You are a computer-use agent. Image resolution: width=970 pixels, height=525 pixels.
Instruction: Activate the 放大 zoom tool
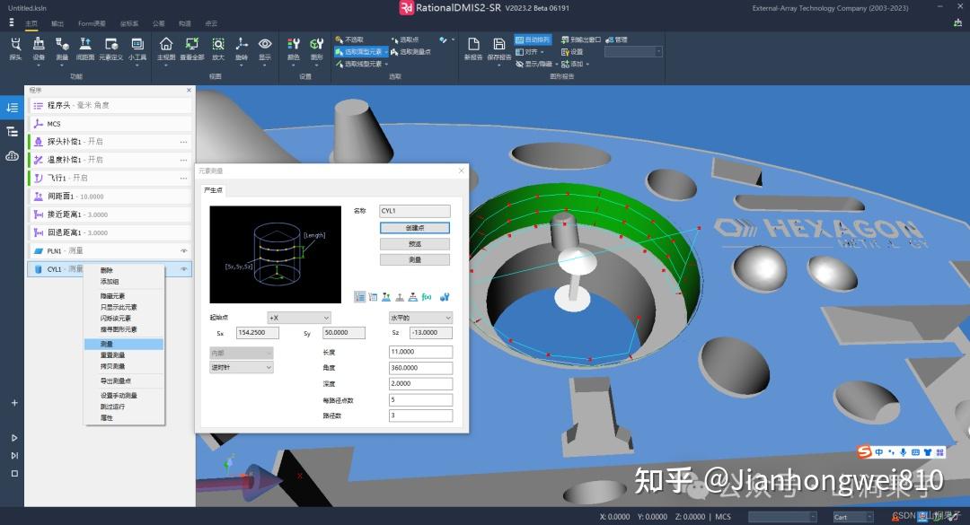(218, 48)
